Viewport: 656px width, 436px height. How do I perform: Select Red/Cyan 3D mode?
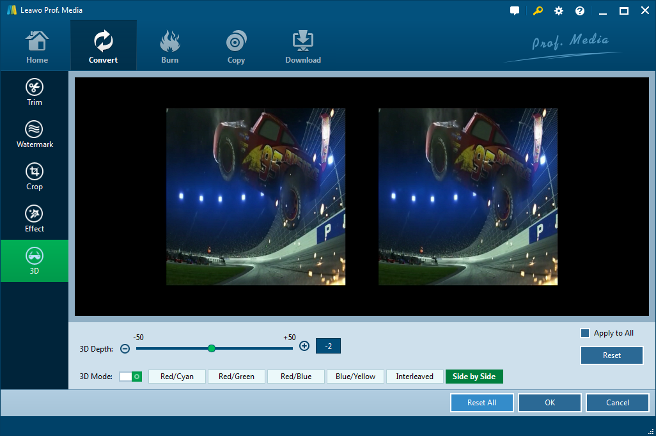tap(177, 377)
